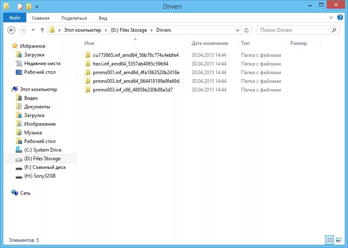348x248 pixels.
Task: Open (C:) System Drive
Action: click(43, 150)
